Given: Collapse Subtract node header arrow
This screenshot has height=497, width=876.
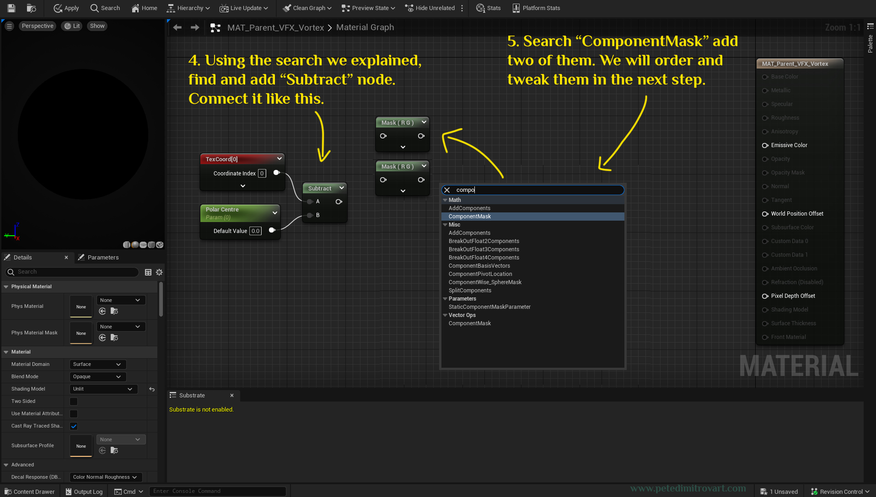Looking at the screenshot, I should pos(342,188).
